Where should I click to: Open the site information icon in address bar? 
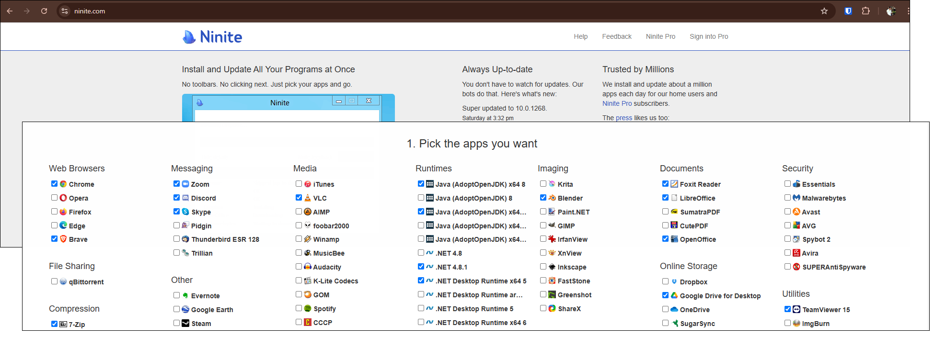tap(65, 11)
